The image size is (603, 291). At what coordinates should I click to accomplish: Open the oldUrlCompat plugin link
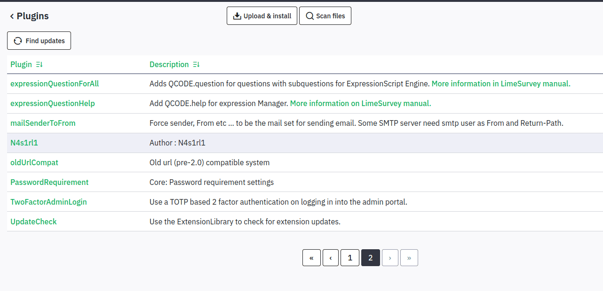(34, 162)
